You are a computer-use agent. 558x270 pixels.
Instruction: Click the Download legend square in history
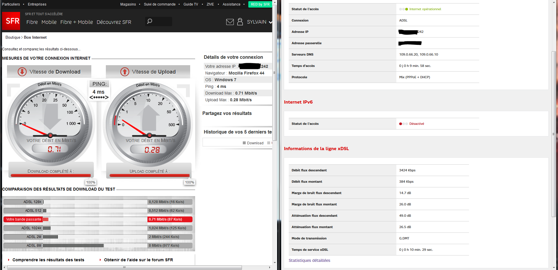point(244,143)
